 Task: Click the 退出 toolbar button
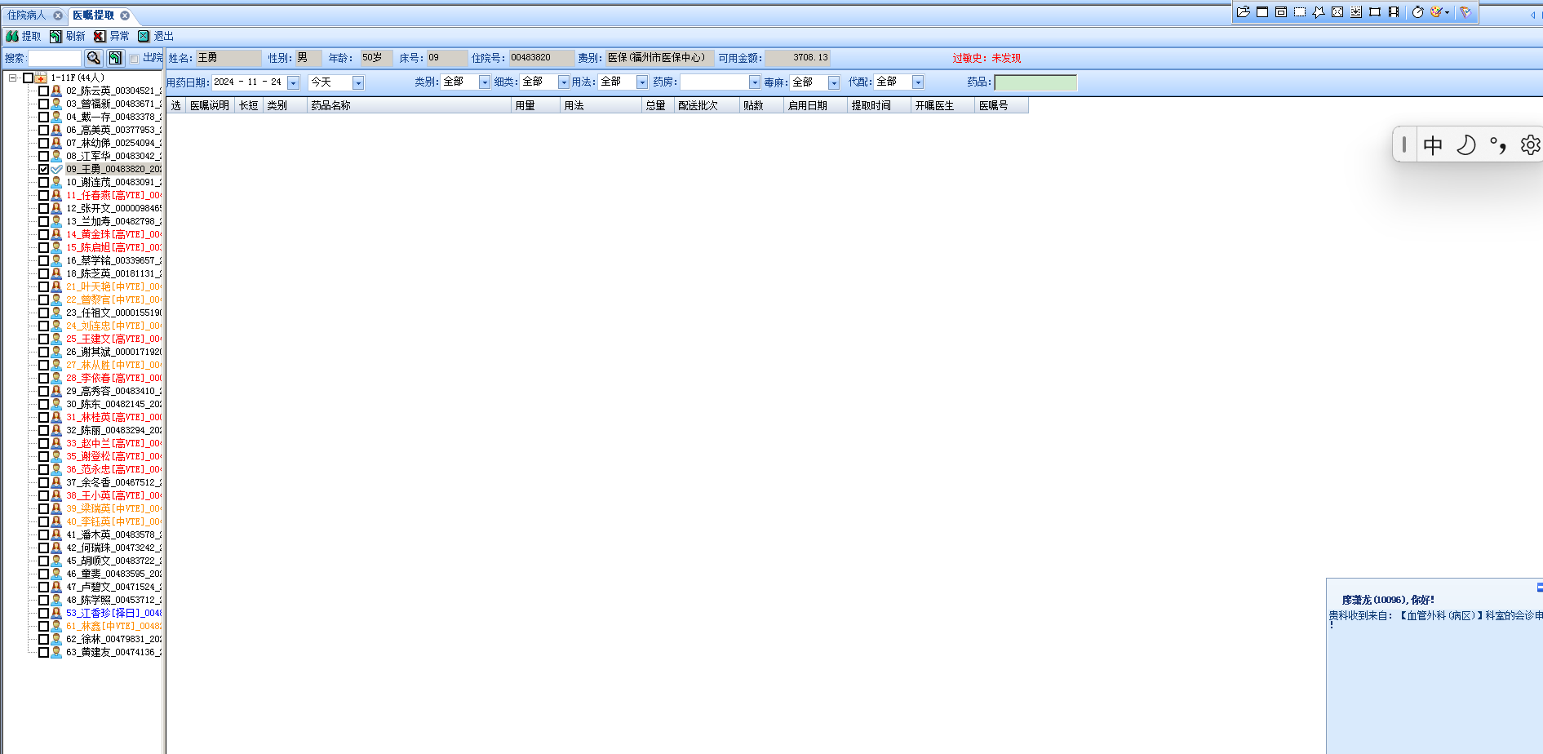click(155, 36)
